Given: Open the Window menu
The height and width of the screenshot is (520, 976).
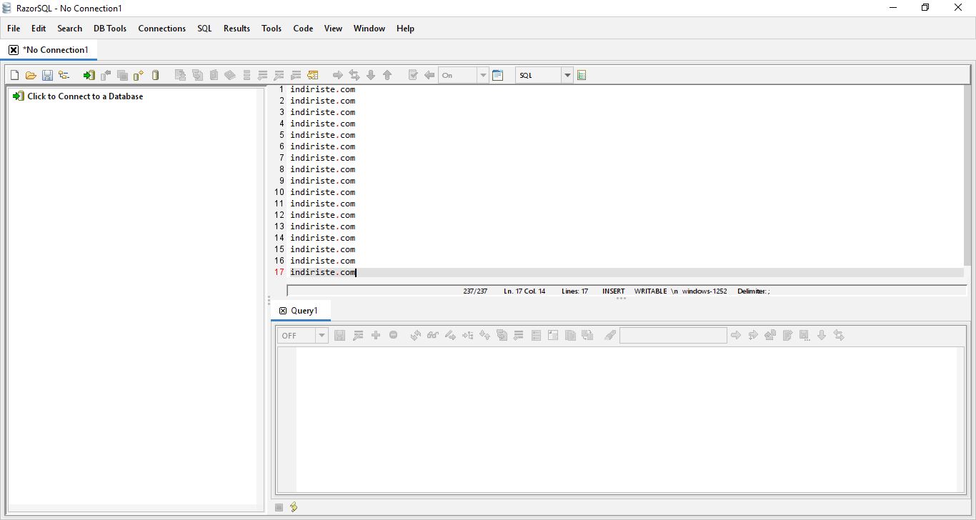Looking at the screenshot, I should pyautogui.click(x=369, y=29).
